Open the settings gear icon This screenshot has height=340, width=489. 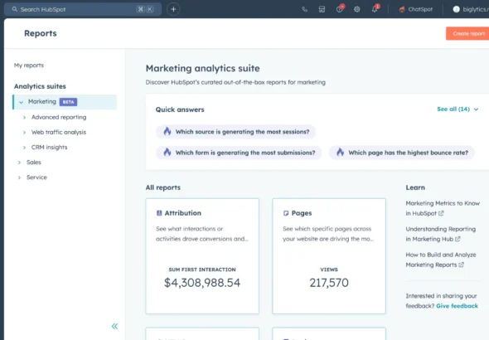[356, 9]
